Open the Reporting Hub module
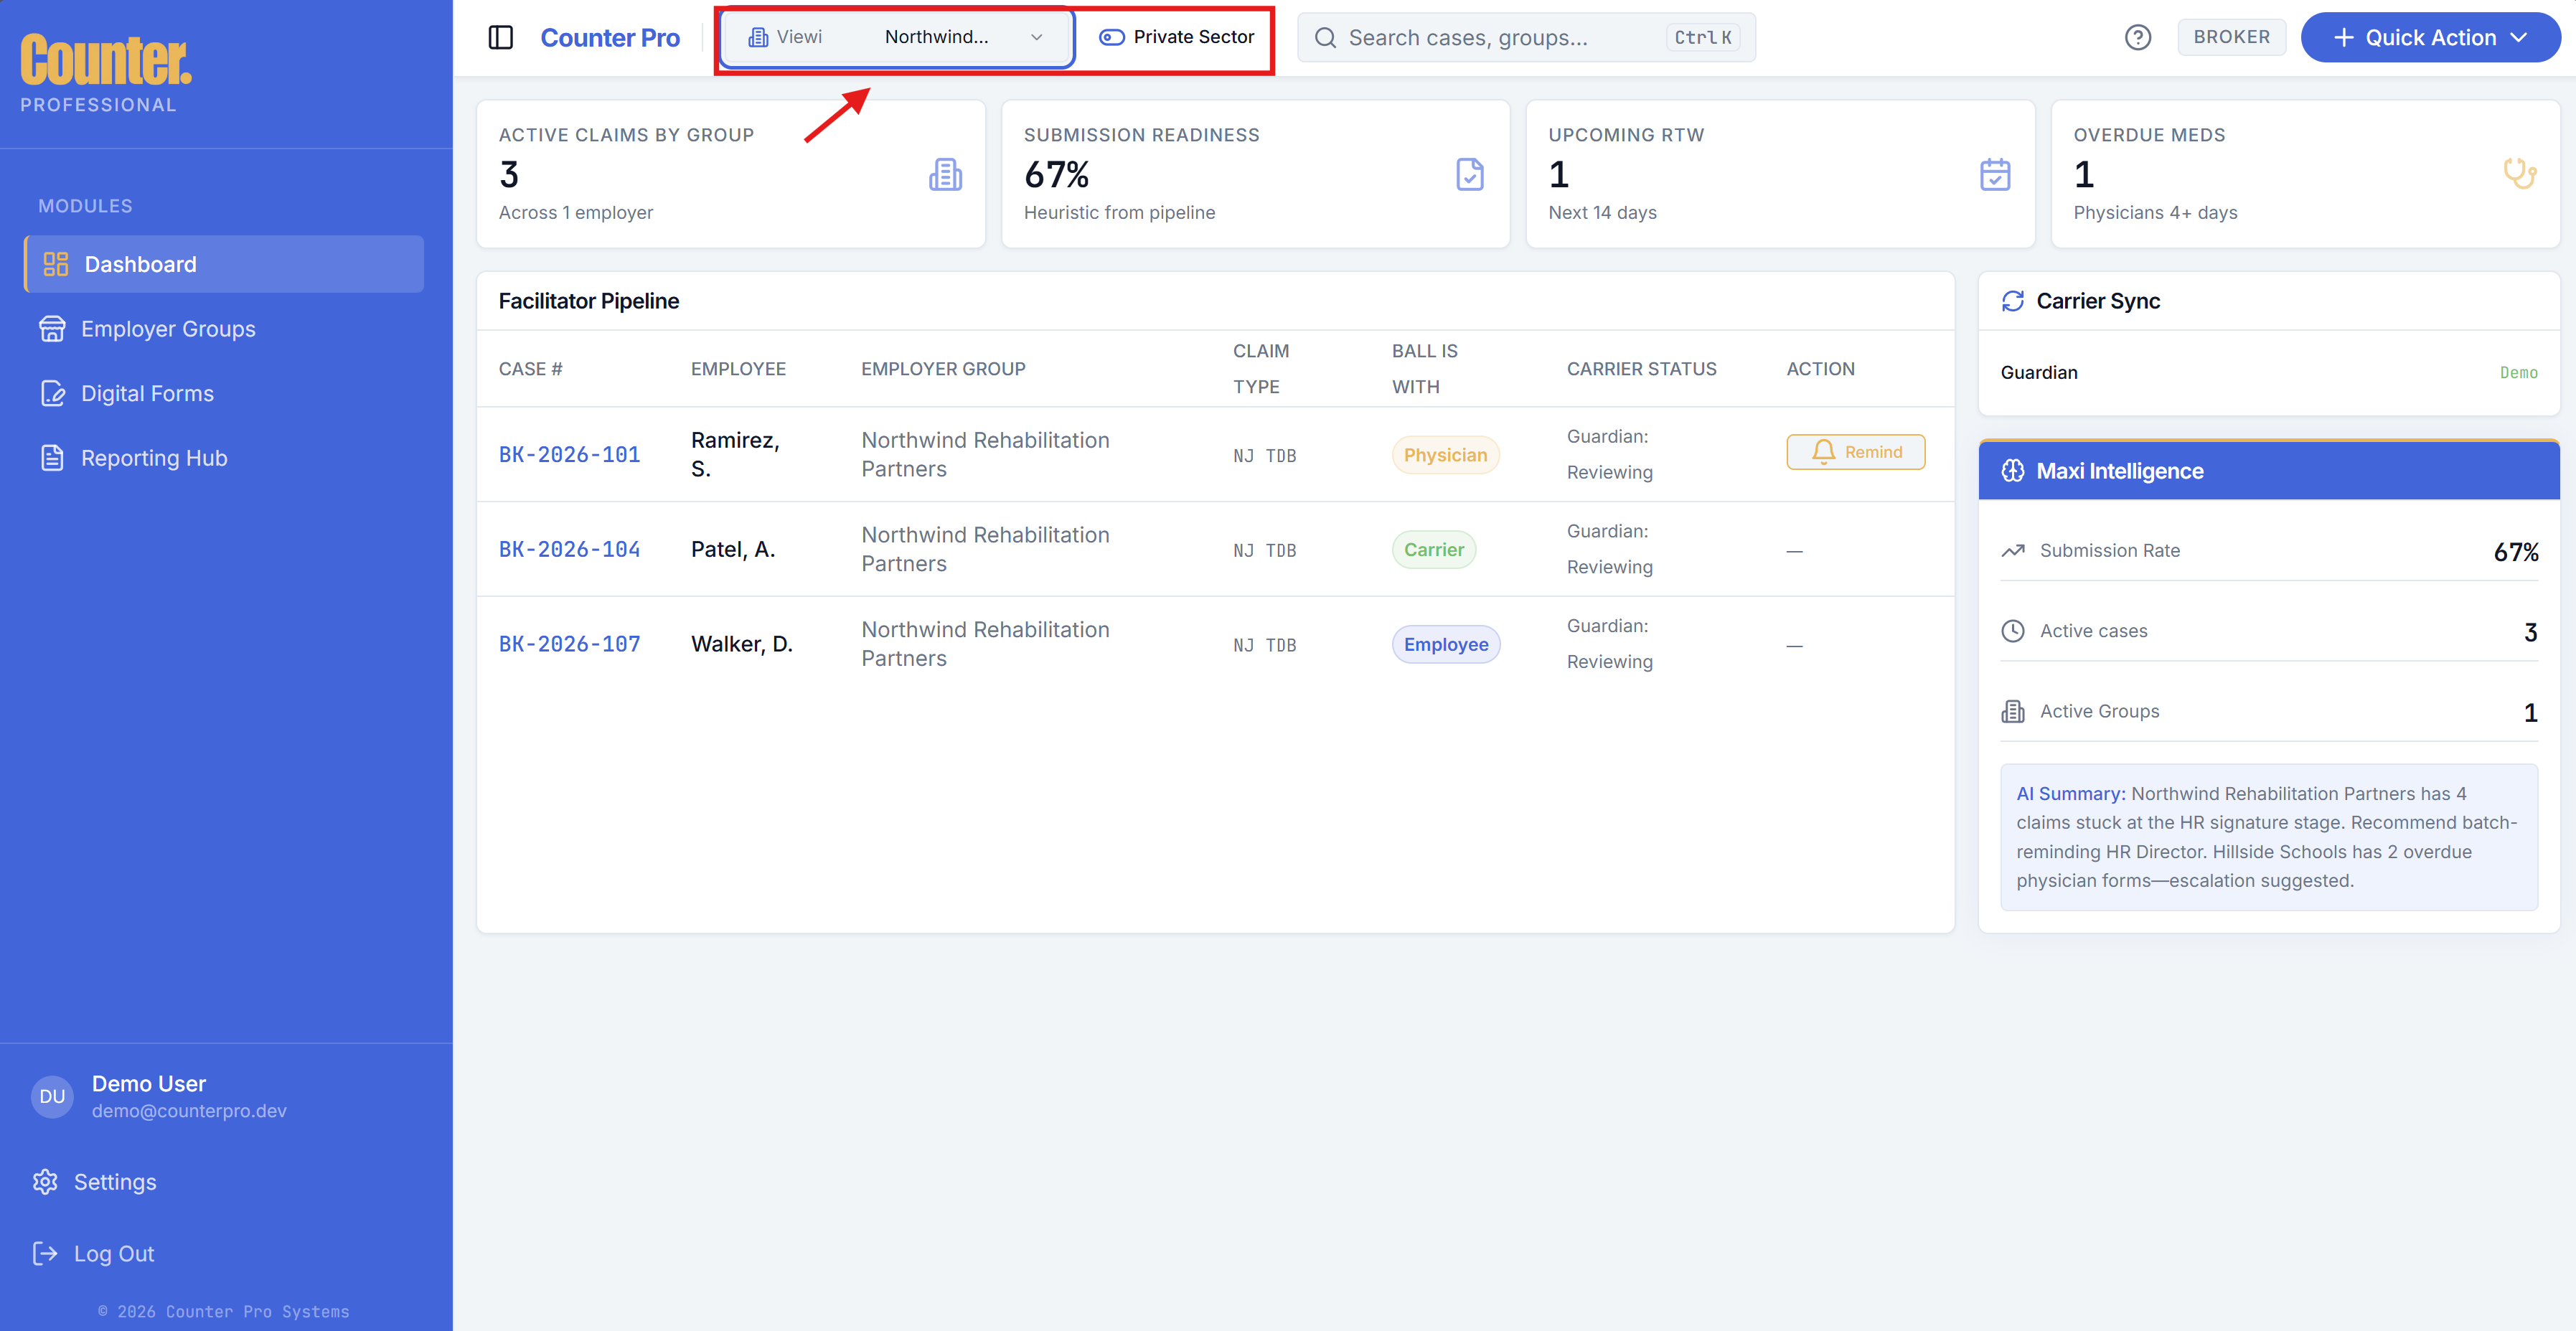Screen dimensions: 2576x1331 (155, 457)
